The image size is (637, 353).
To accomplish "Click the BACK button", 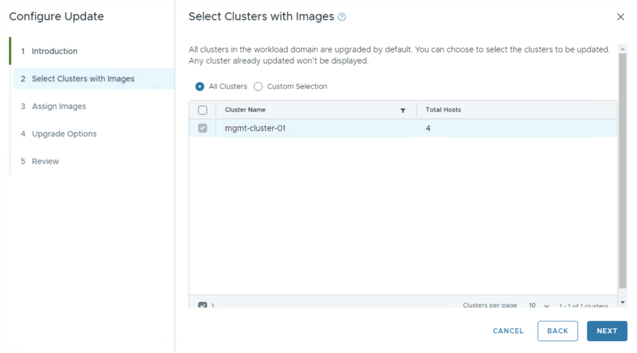I will coord(557,331).
